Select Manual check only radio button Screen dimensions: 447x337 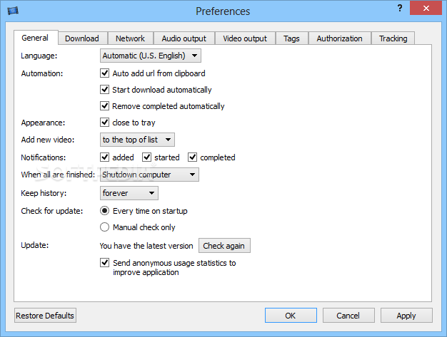click(105, 227)
